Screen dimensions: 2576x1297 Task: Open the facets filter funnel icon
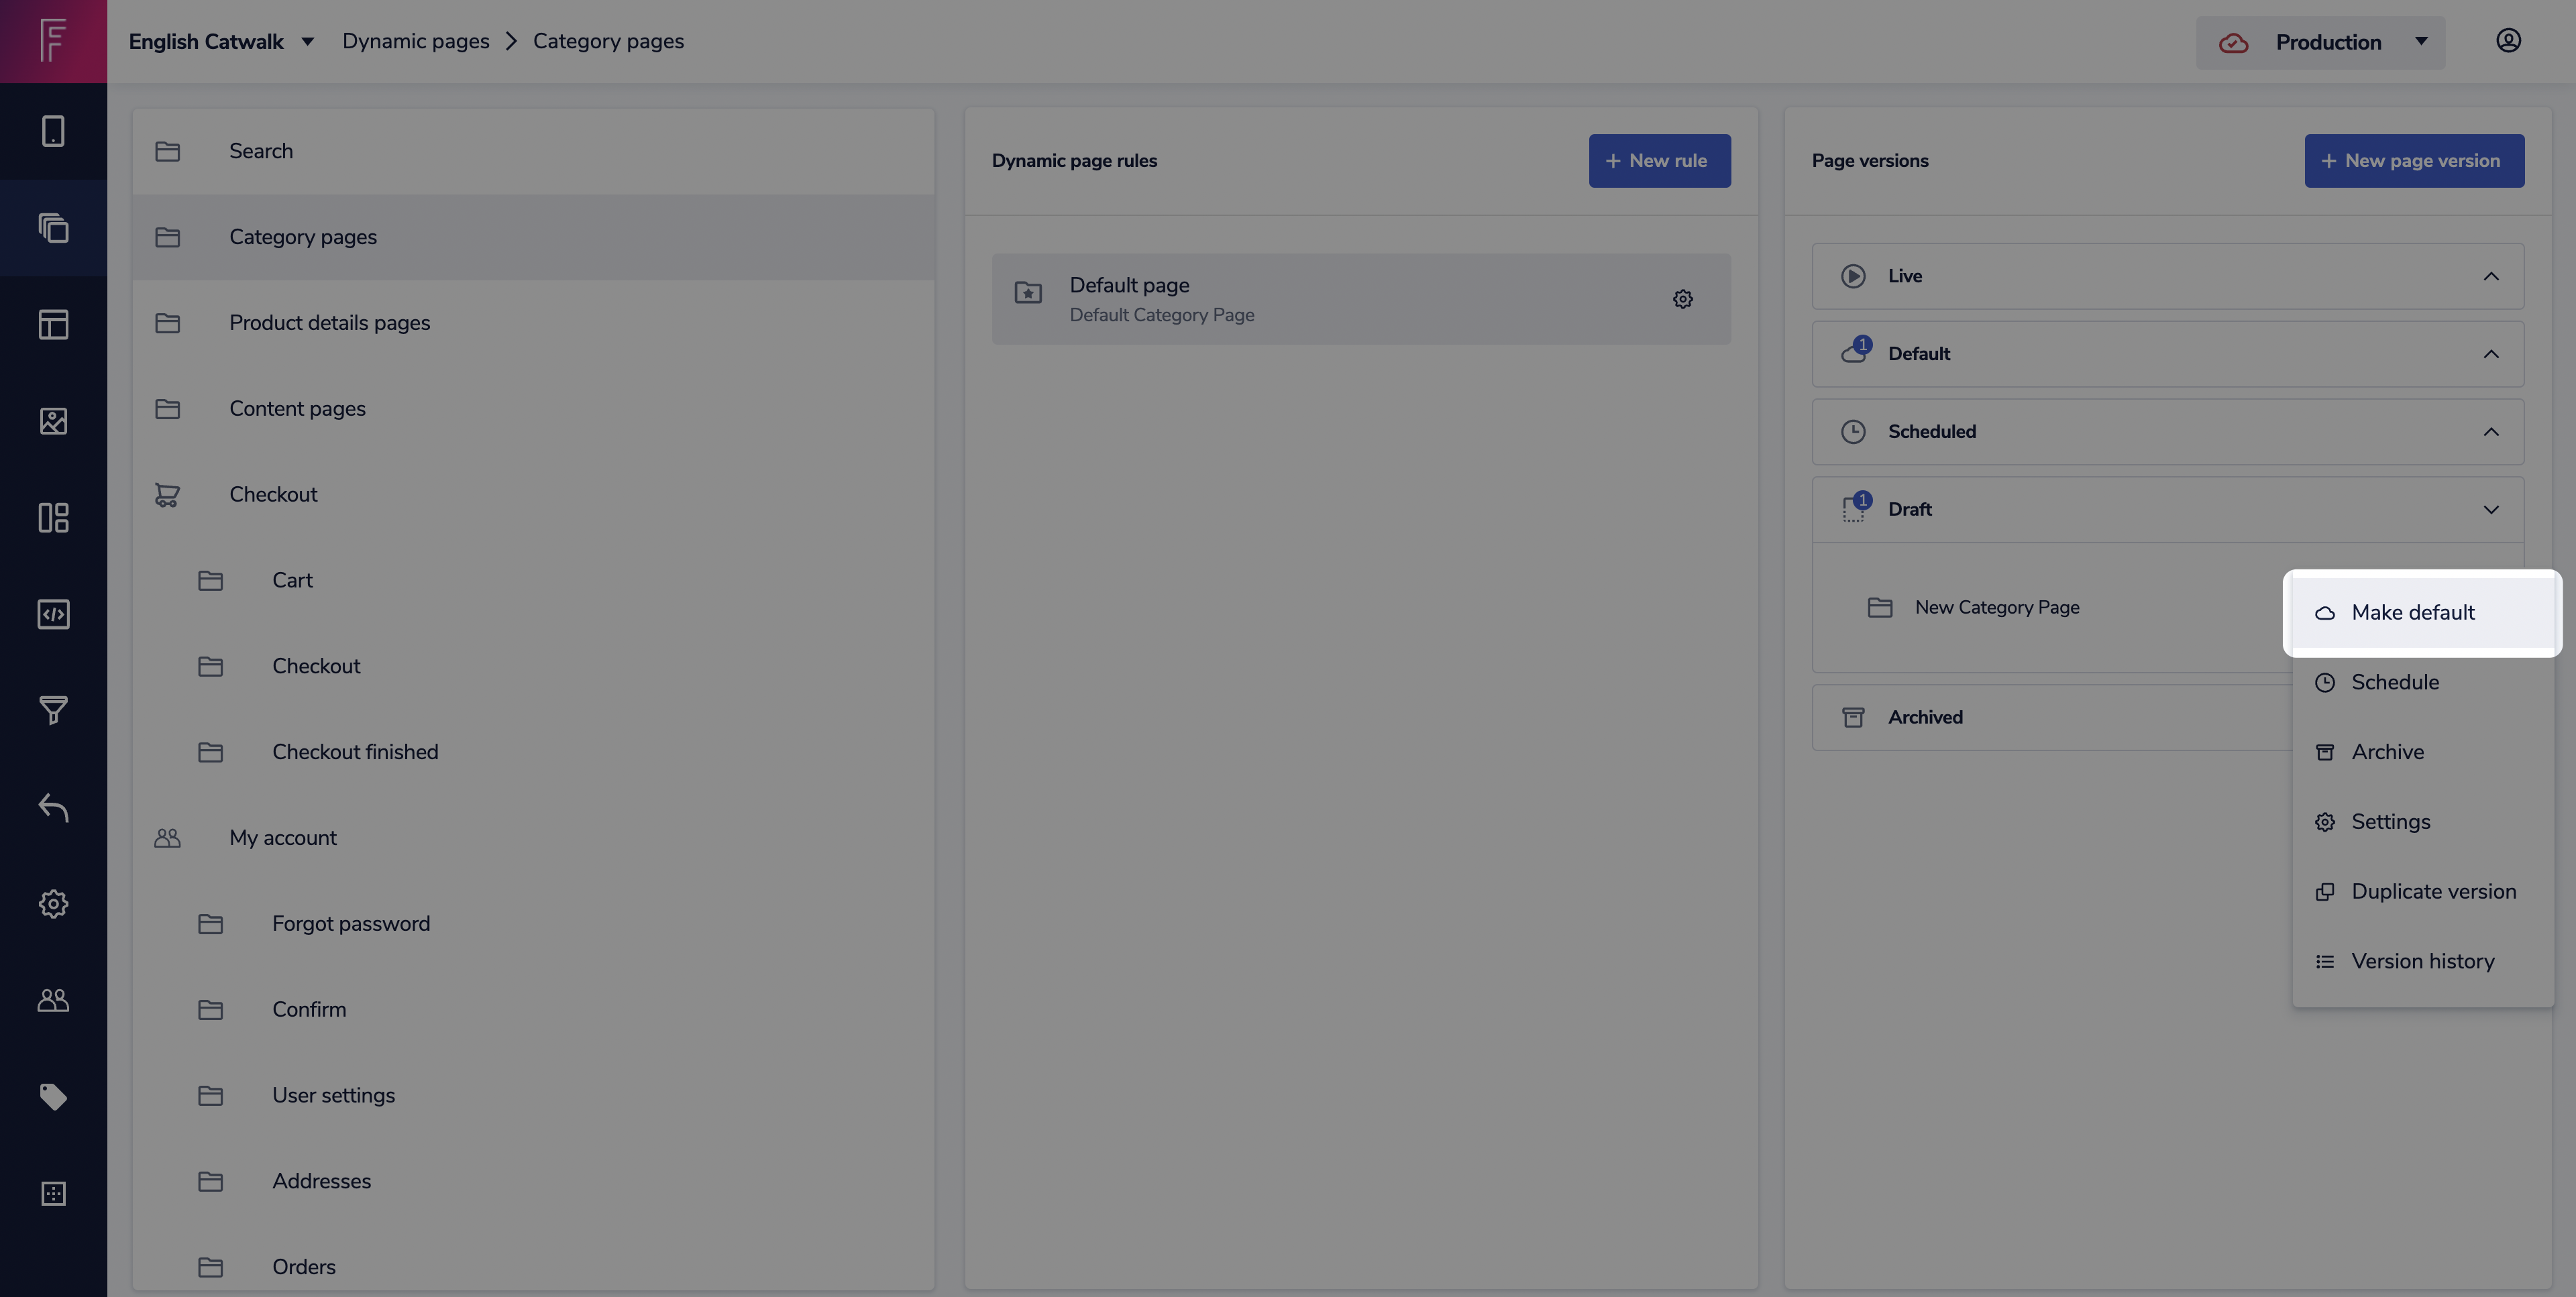coord(53,710)
